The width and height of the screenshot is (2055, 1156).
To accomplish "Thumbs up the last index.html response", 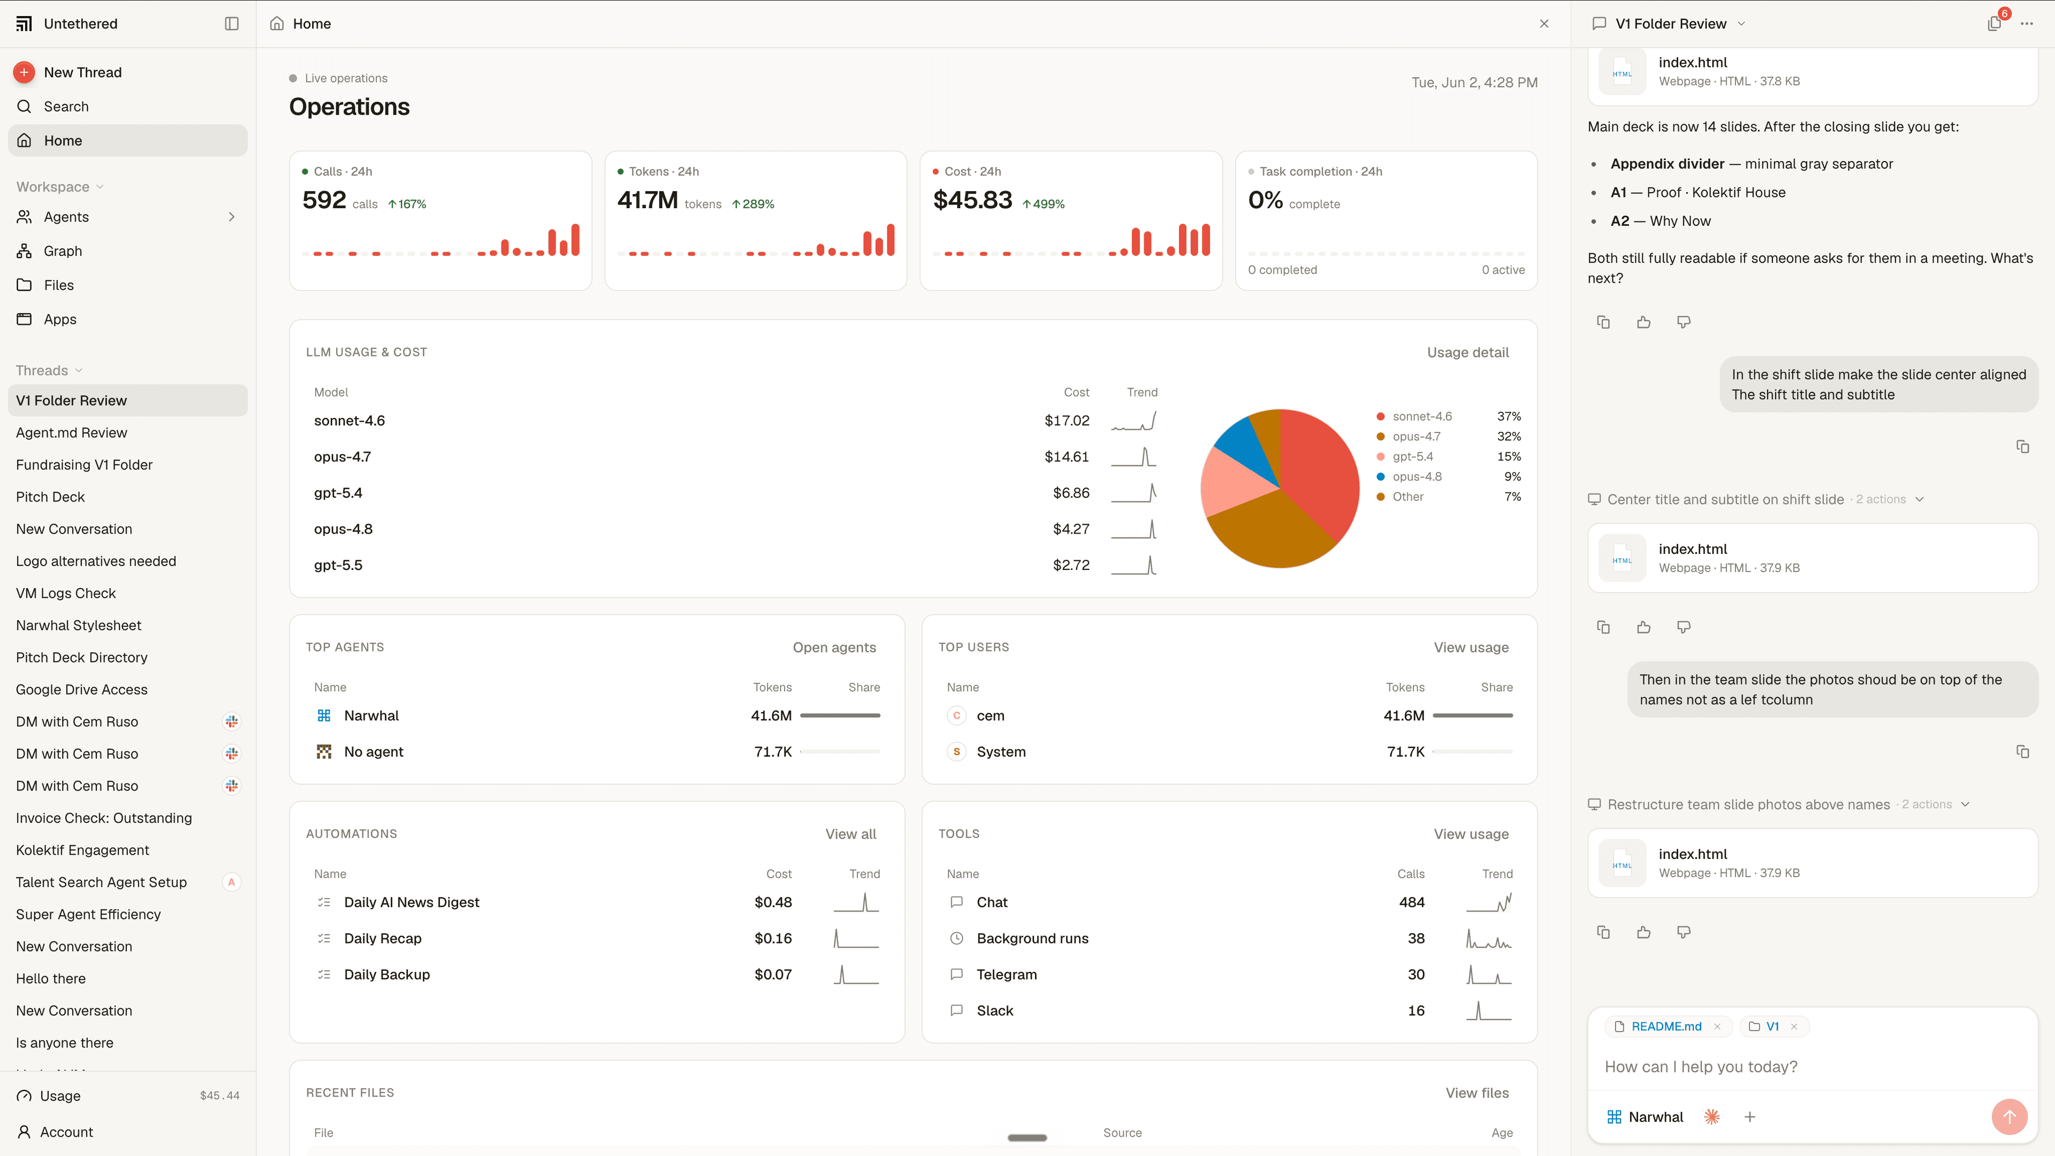I will coord(1643,933).
